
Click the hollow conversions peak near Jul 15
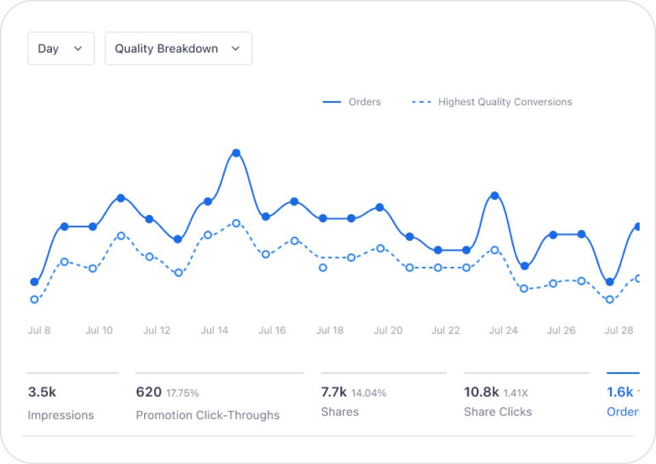pyautogui.click(x=236, y=223)
